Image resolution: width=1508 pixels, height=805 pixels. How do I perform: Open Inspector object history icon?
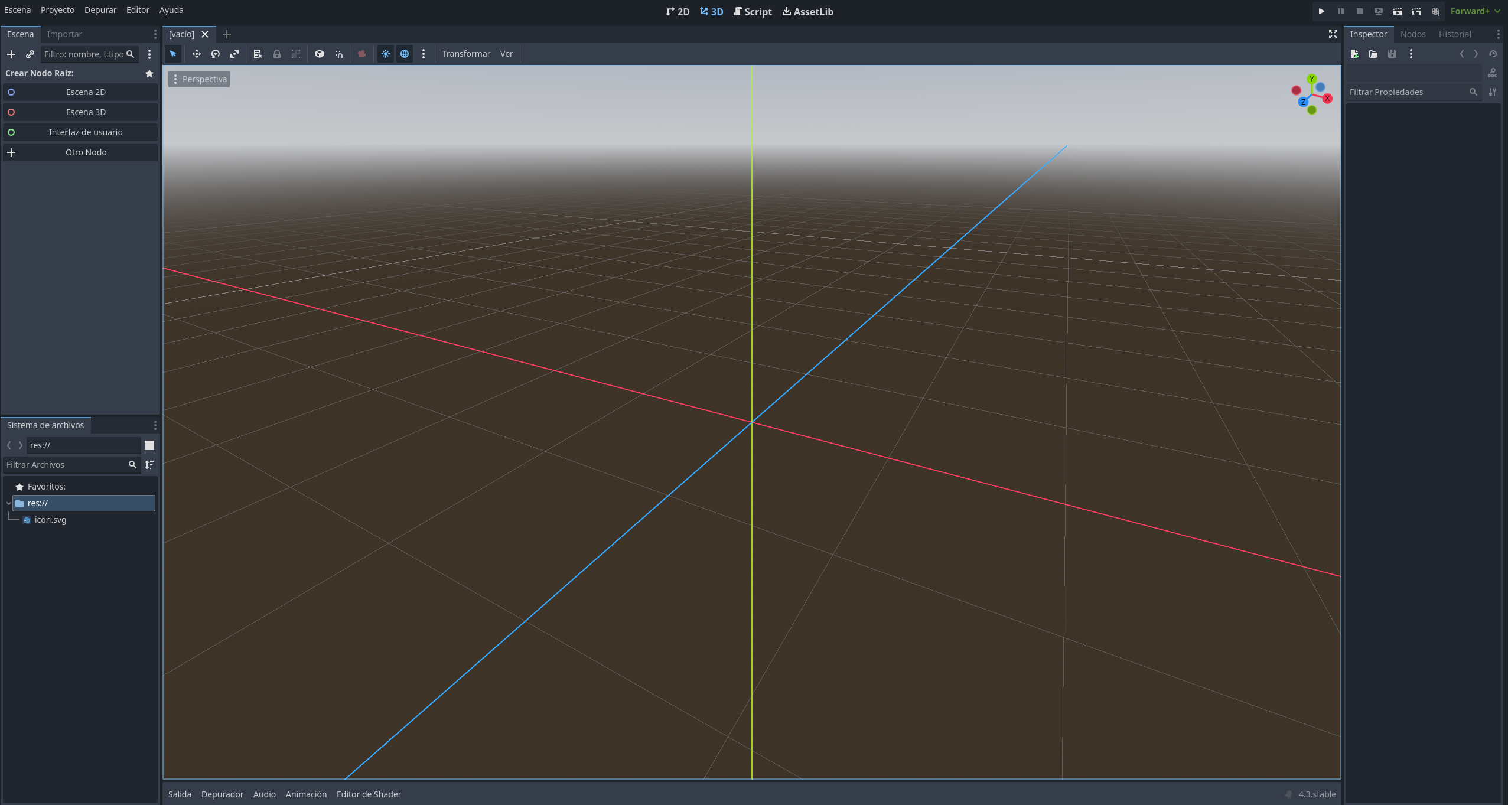(x=1493, y=54)
